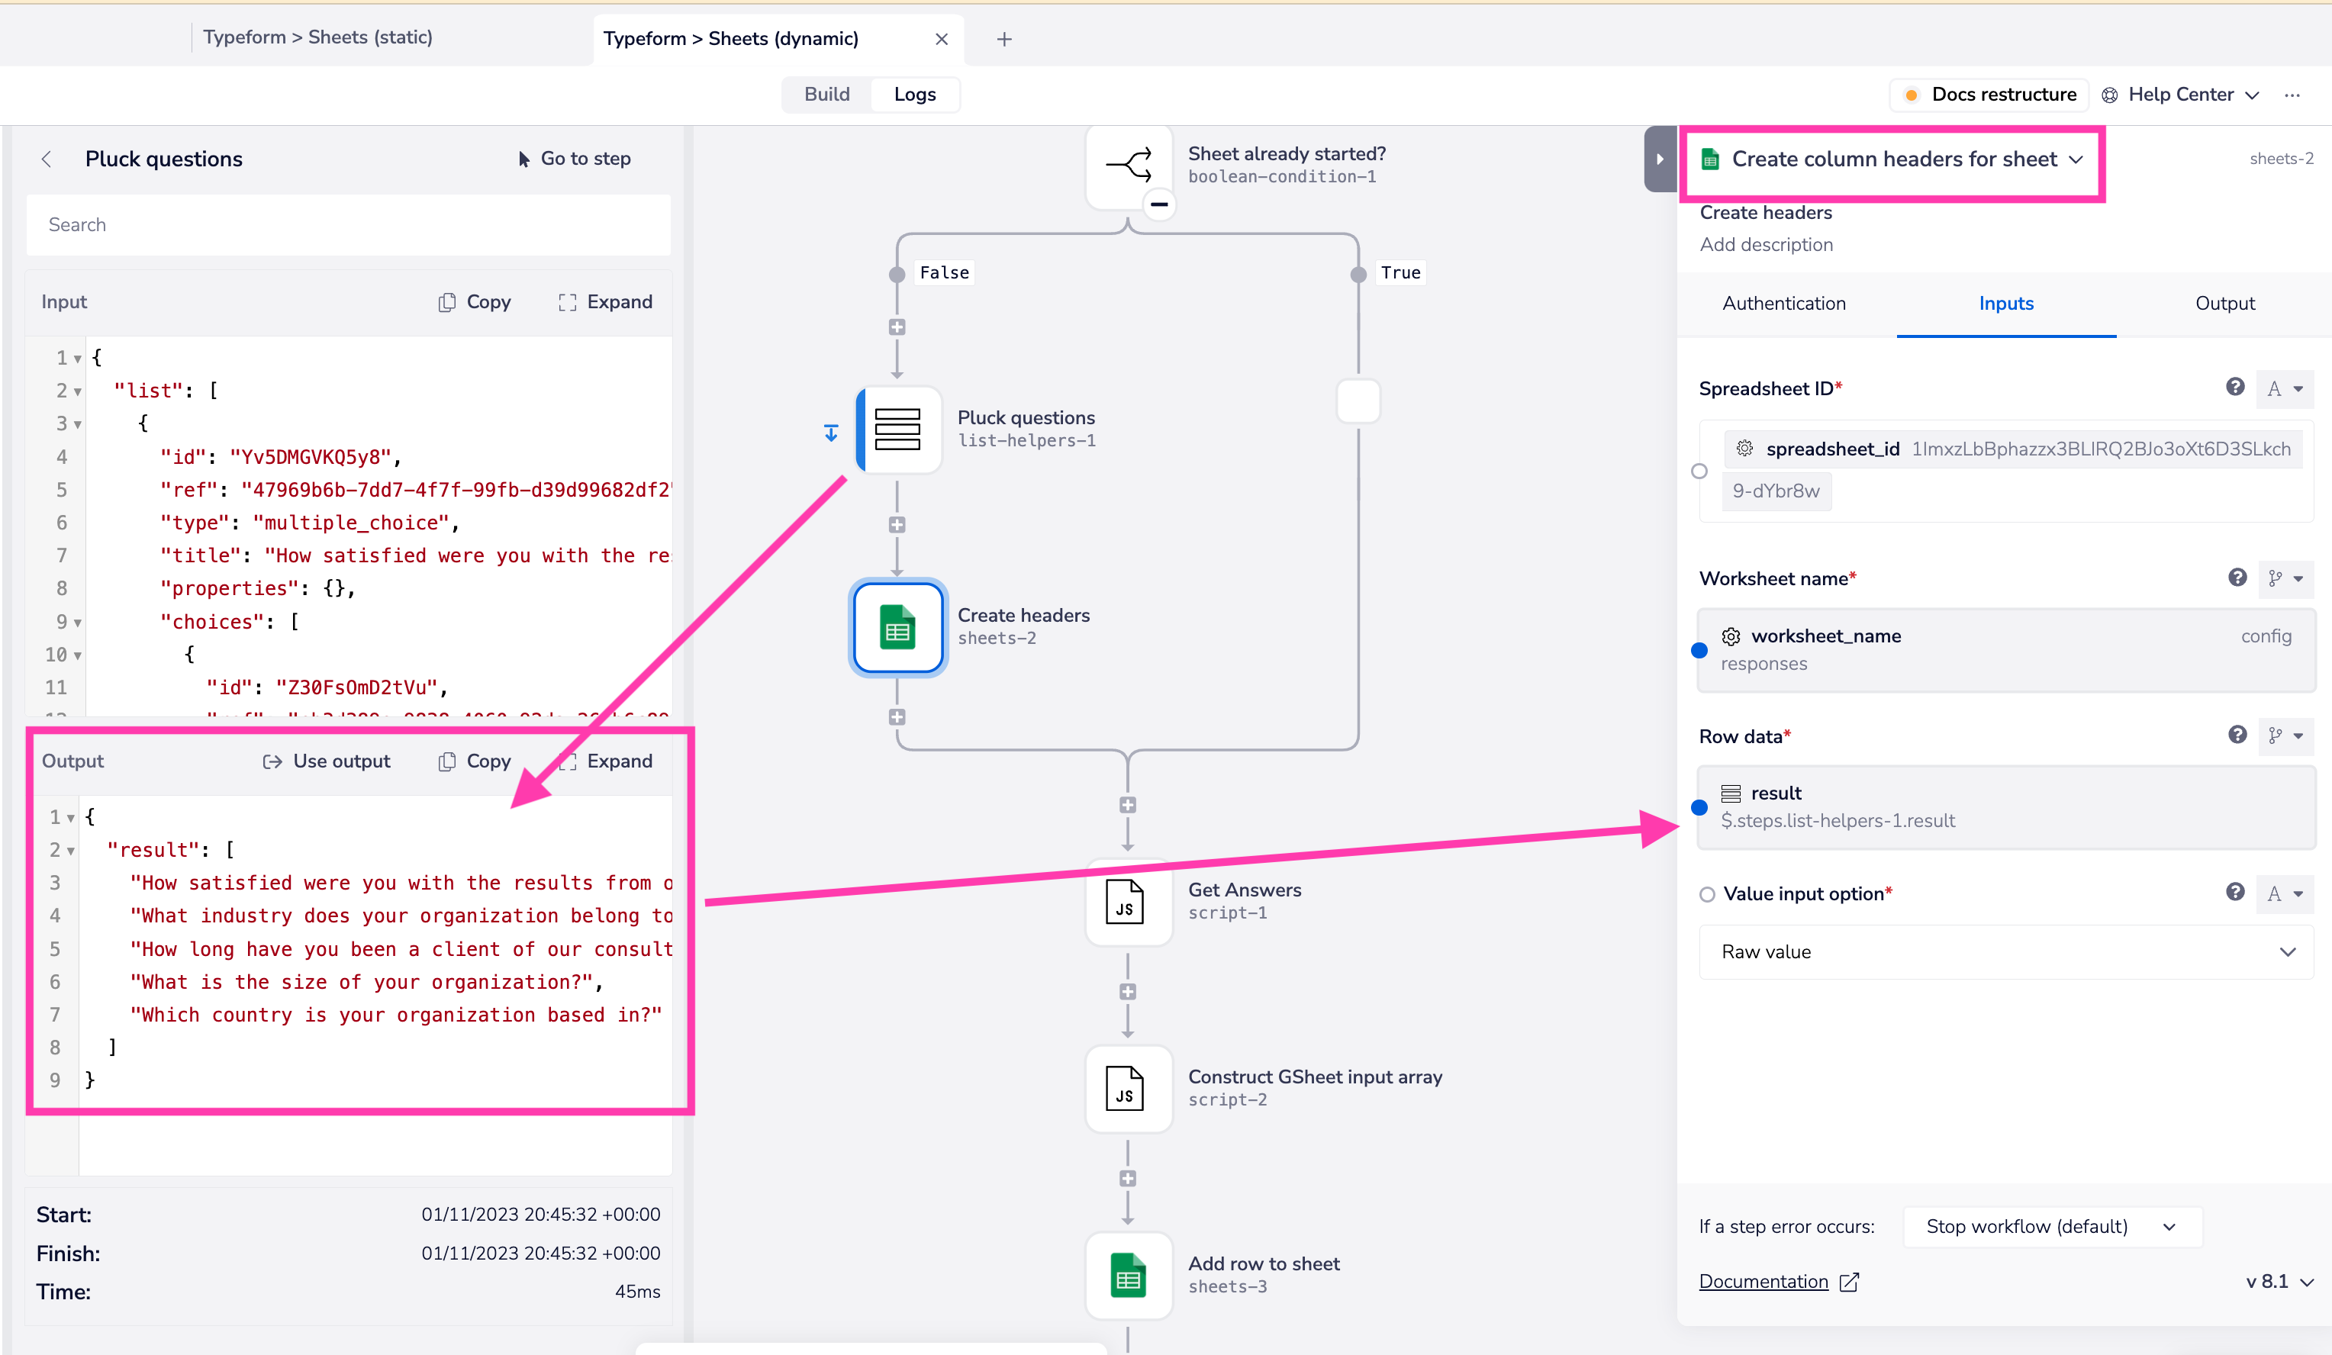This screenshot has height=1355, width=2332.
Task: Open the Raw value dropdown
Action: [2005, 951]
